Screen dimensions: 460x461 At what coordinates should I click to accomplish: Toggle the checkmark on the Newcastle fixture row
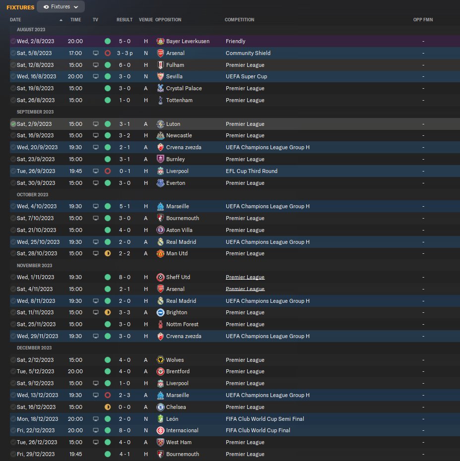click(13, 135)
